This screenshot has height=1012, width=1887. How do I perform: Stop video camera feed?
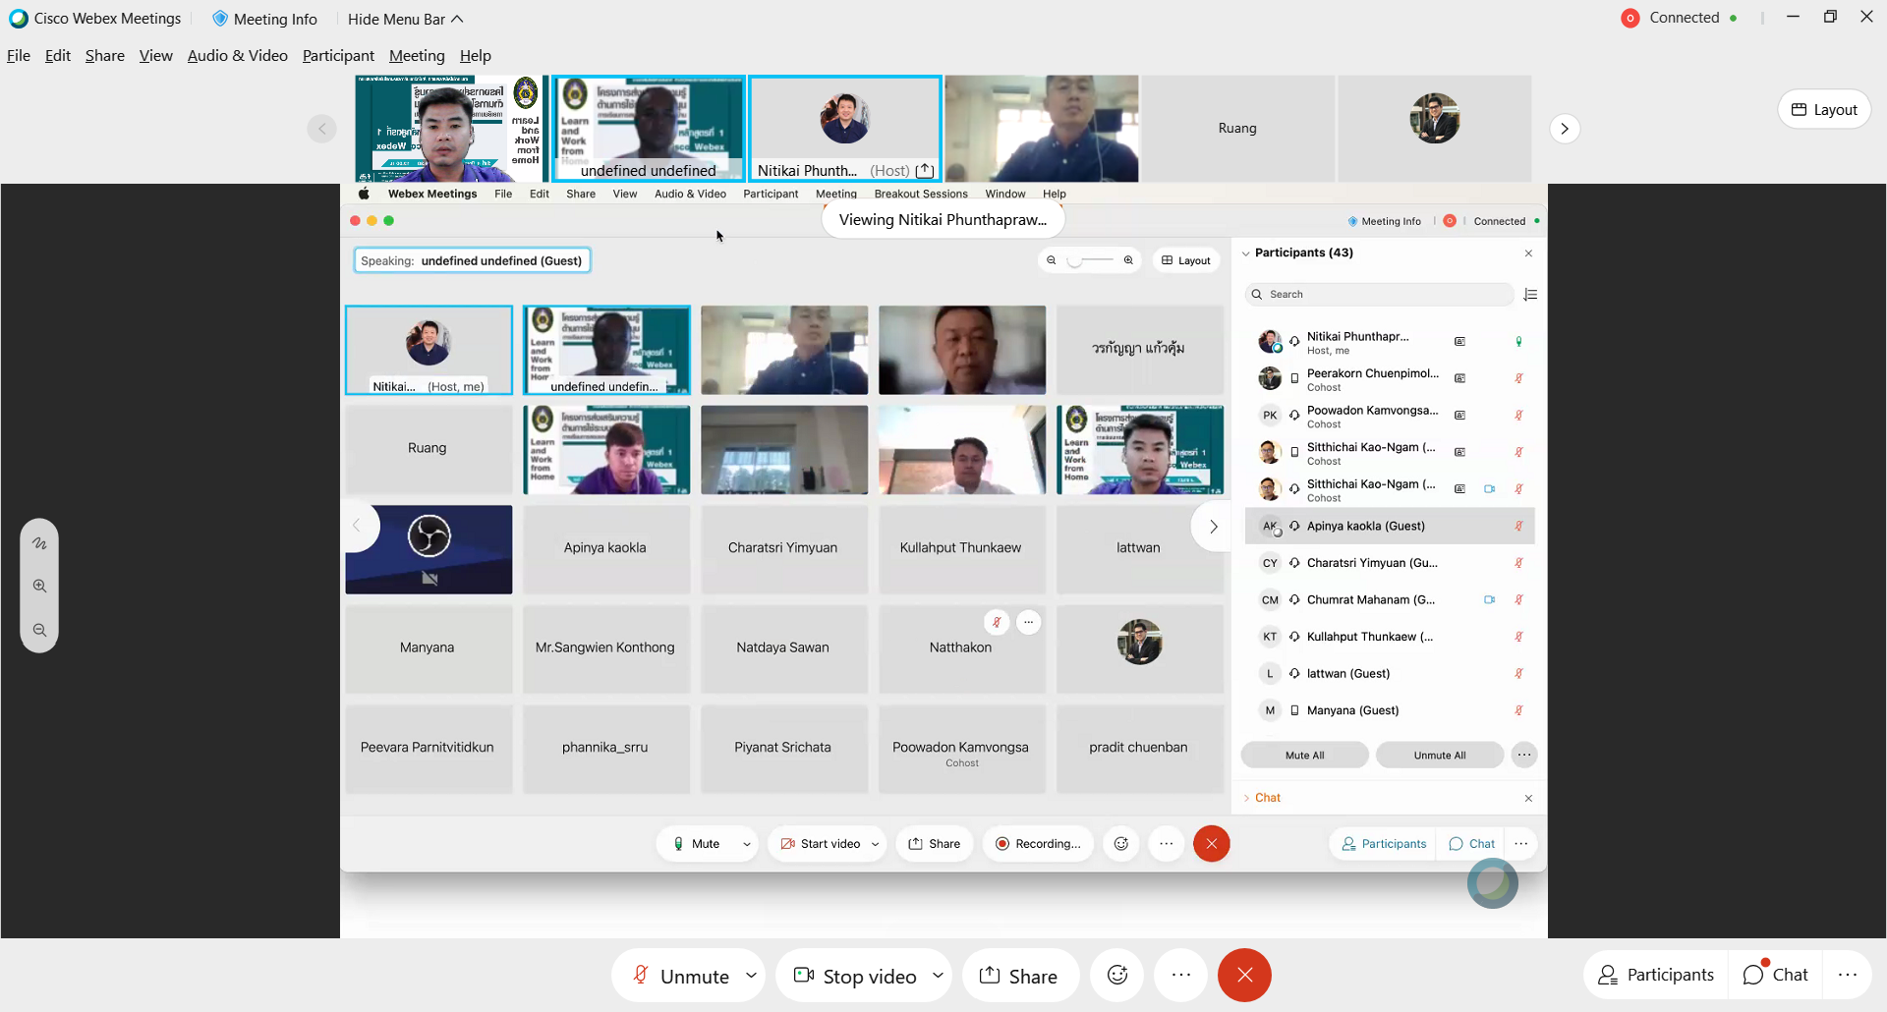(x=855, y=976)
